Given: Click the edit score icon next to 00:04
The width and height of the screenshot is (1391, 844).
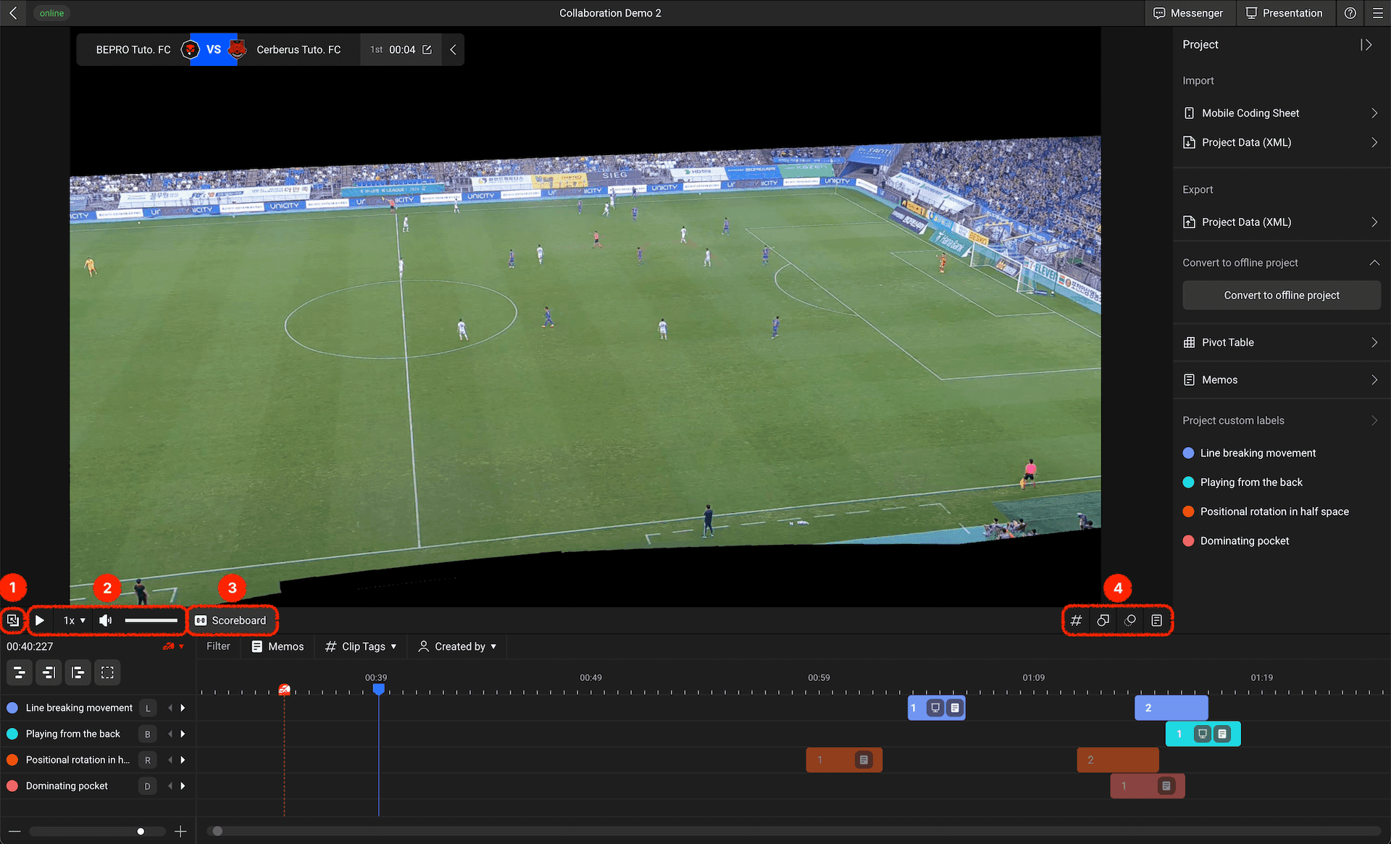Looking at the screenshot, I should [427, 50].
